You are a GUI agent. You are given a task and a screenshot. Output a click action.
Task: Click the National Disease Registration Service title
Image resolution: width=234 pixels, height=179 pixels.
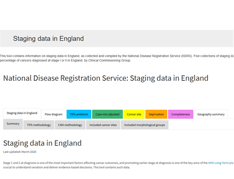pos(106,78)
